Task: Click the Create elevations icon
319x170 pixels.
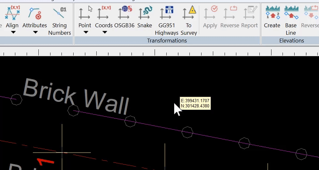Action: [x=272, y=14]
